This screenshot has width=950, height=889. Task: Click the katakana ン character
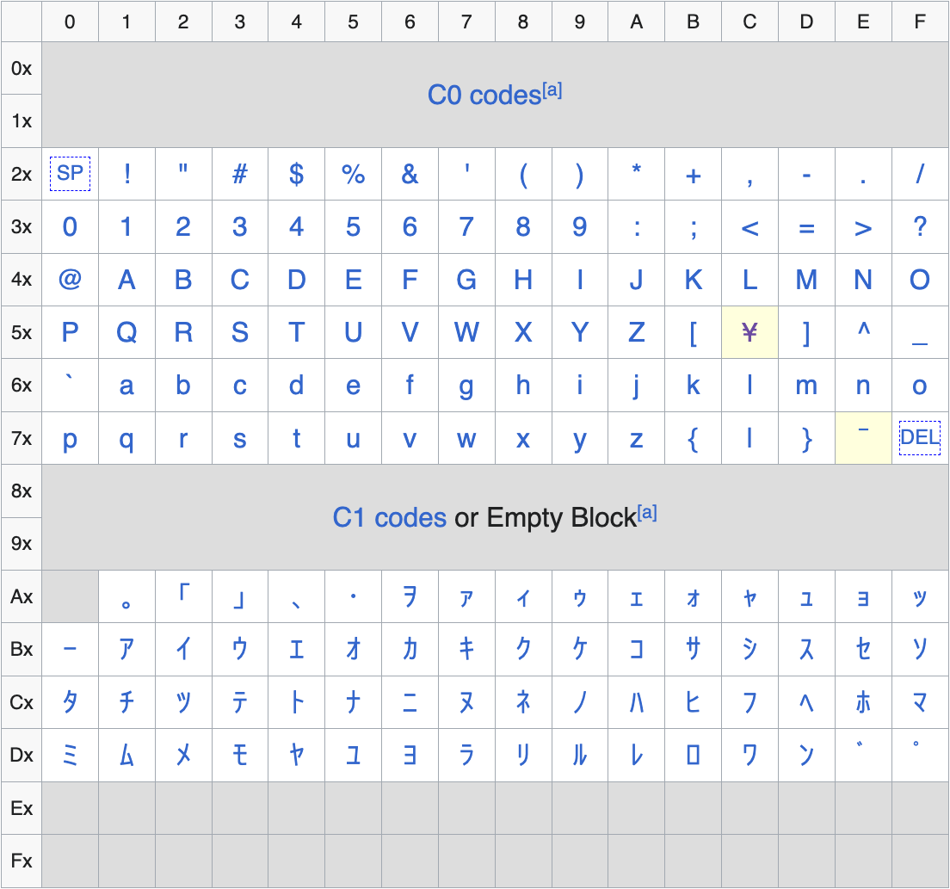tap(806, 756)
